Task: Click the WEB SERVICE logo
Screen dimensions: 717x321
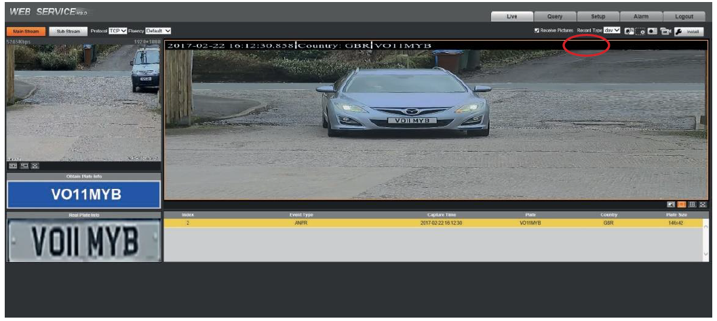Action: click(47, 12)
